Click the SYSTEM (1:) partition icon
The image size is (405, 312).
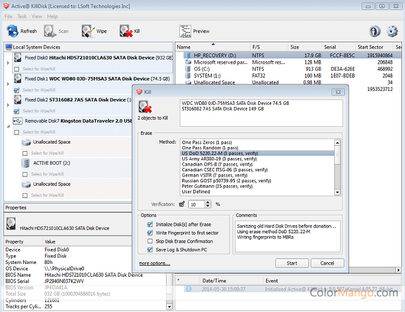(188, 76)
